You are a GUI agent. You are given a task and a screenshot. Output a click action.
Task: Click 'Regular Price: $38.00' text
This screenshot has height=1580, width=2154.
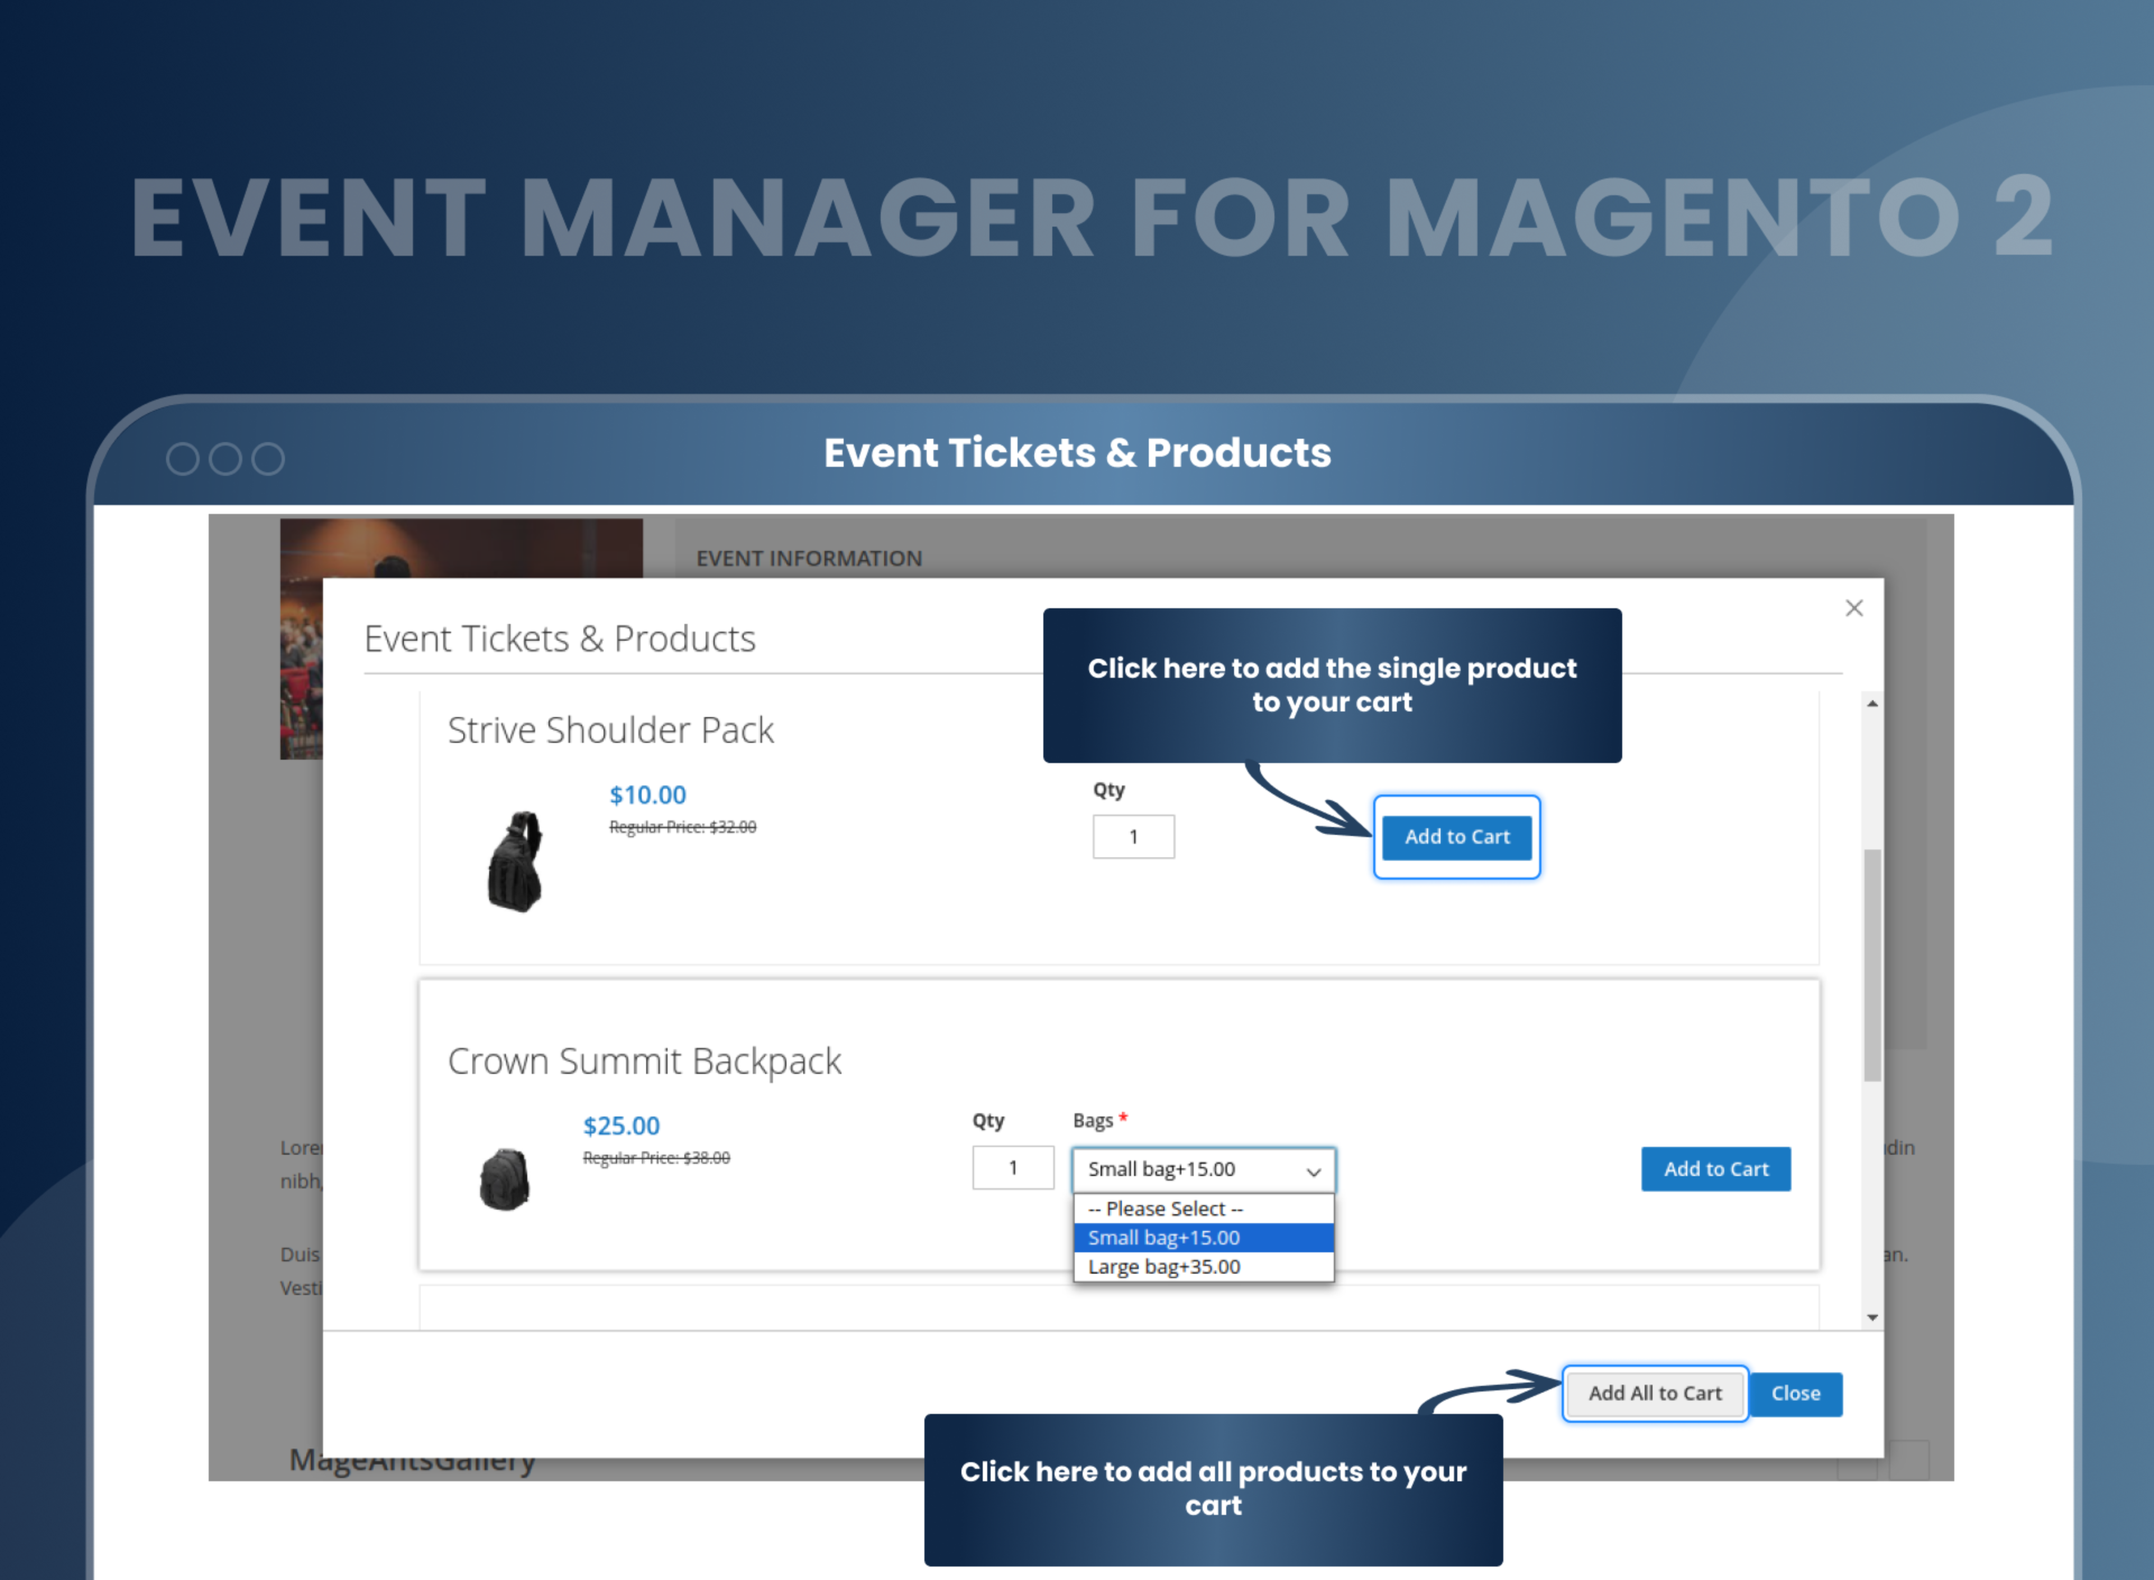(657, 1158)
